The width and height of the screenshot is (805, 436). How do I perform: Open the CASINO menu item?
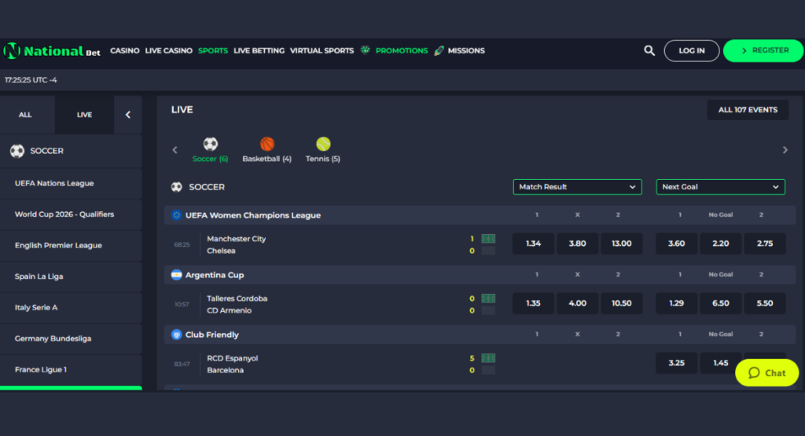click(125, 50)
